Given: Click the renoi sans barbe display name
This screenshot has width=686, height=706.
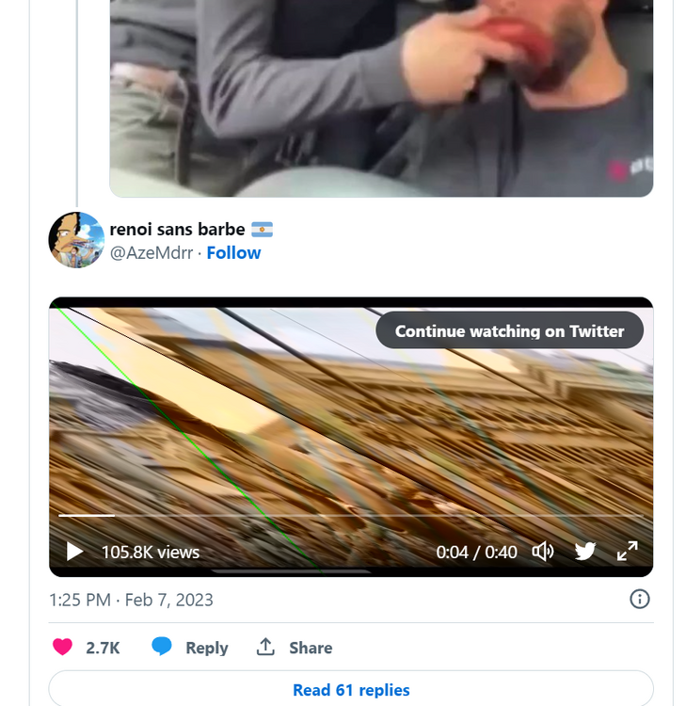Looking at the screenshot, I should pyautogui.click(x=177, y=229).
